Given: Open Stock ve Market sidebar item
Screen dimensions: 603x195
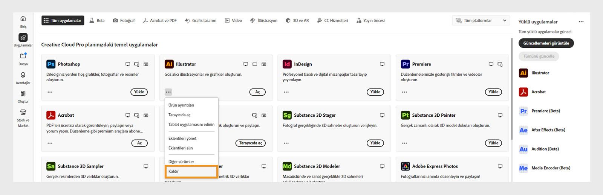Looking at the screenshot, I should pos(23,118).
